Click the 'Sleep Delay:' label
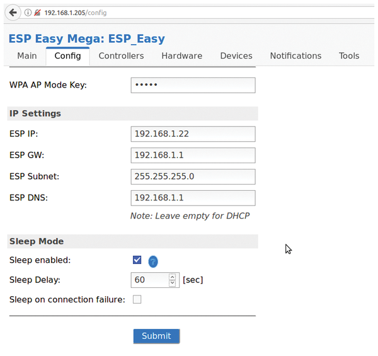The width and height of the screenshot is (378, 356). [35, 280]
